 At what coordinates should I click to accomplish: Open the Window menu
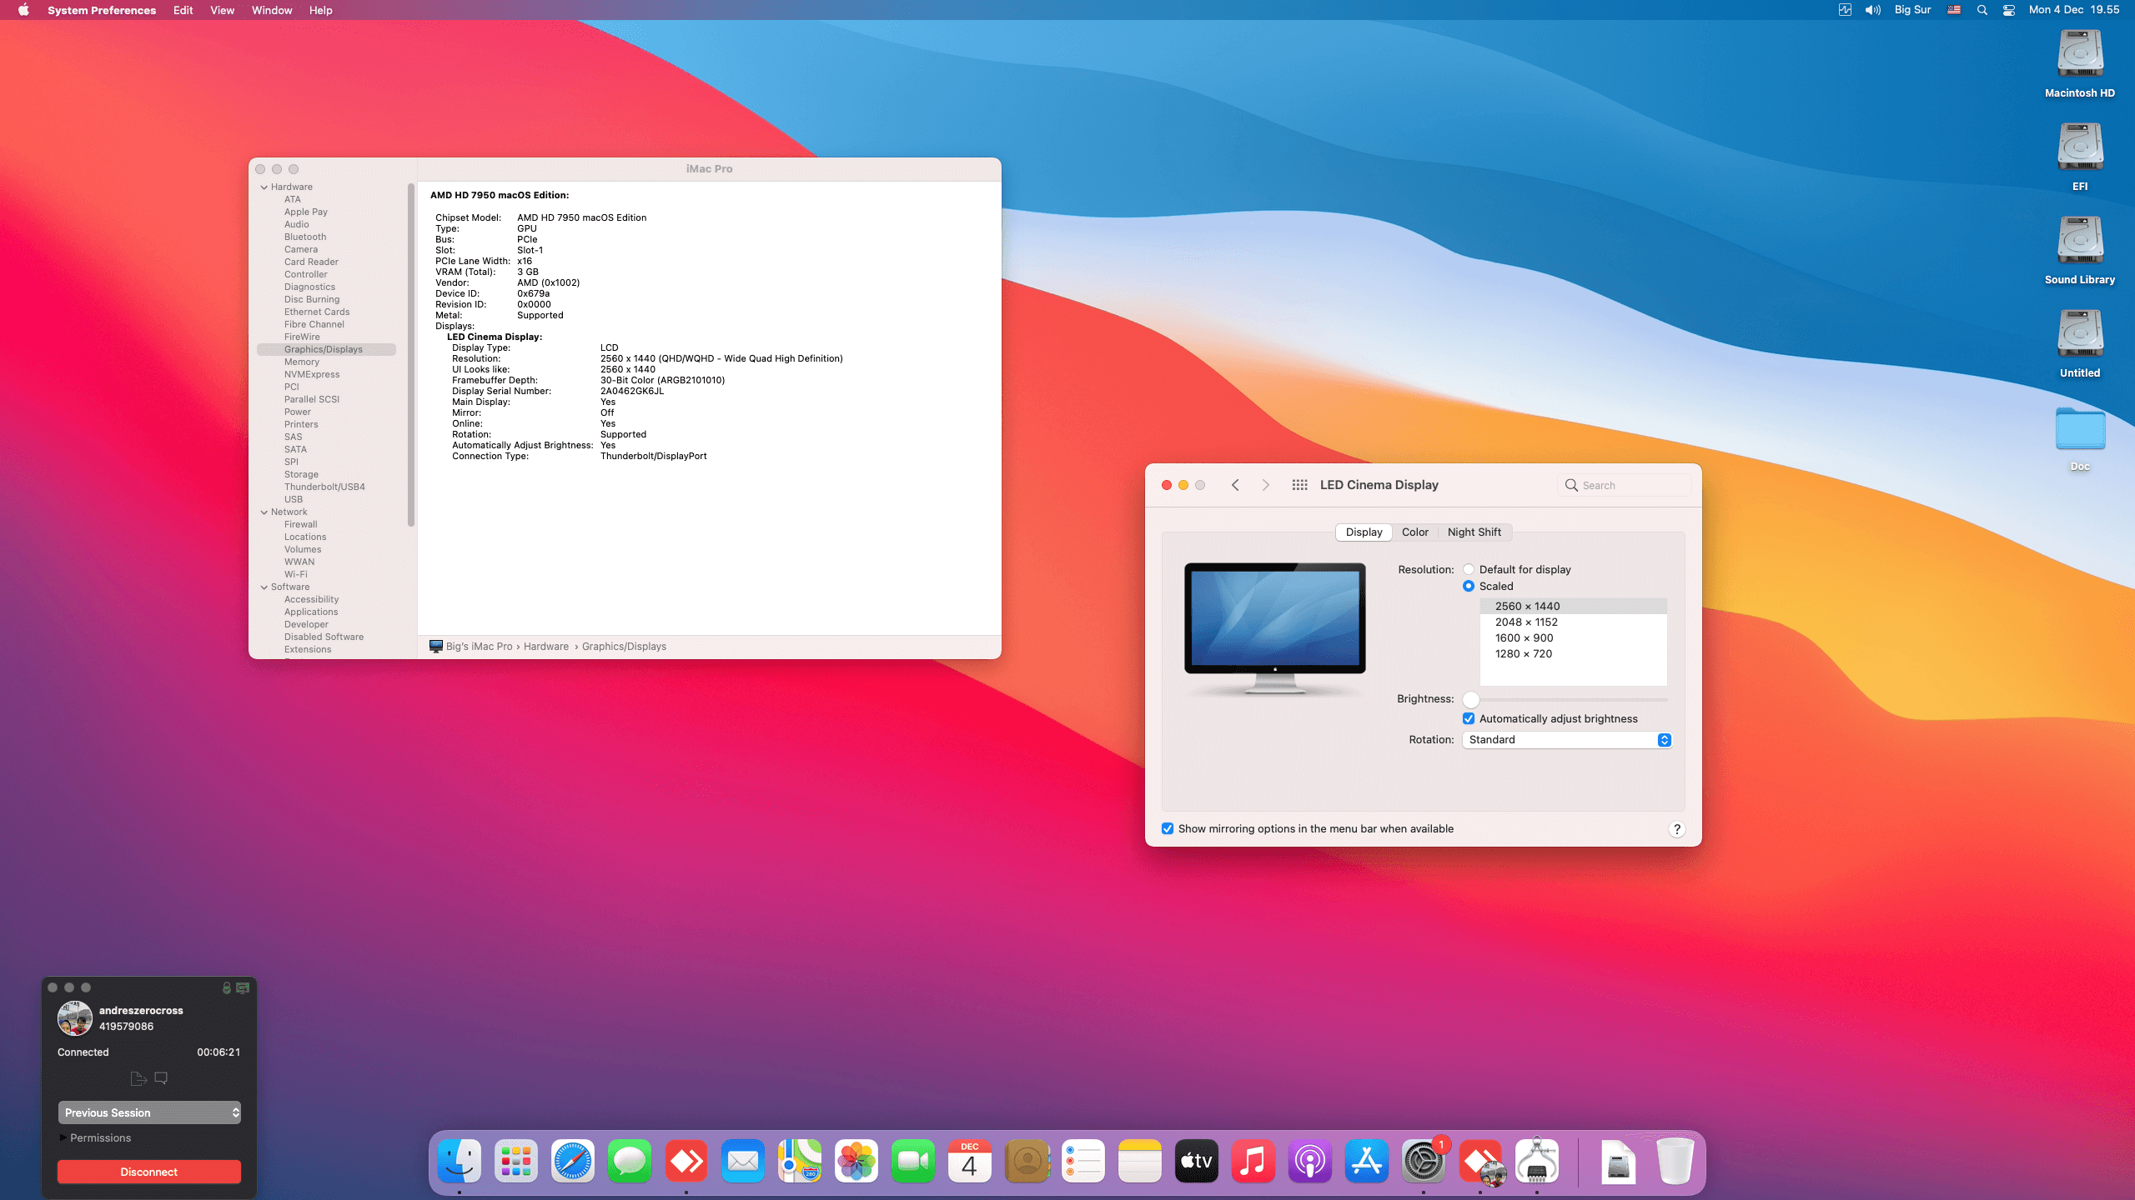pos(272,10)
